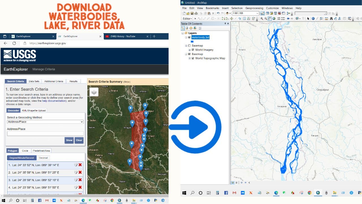Viewport: 362px width, 204px height.
Task: Open the help documentation link
Action: pyautogui.click(x=54, y=101)
